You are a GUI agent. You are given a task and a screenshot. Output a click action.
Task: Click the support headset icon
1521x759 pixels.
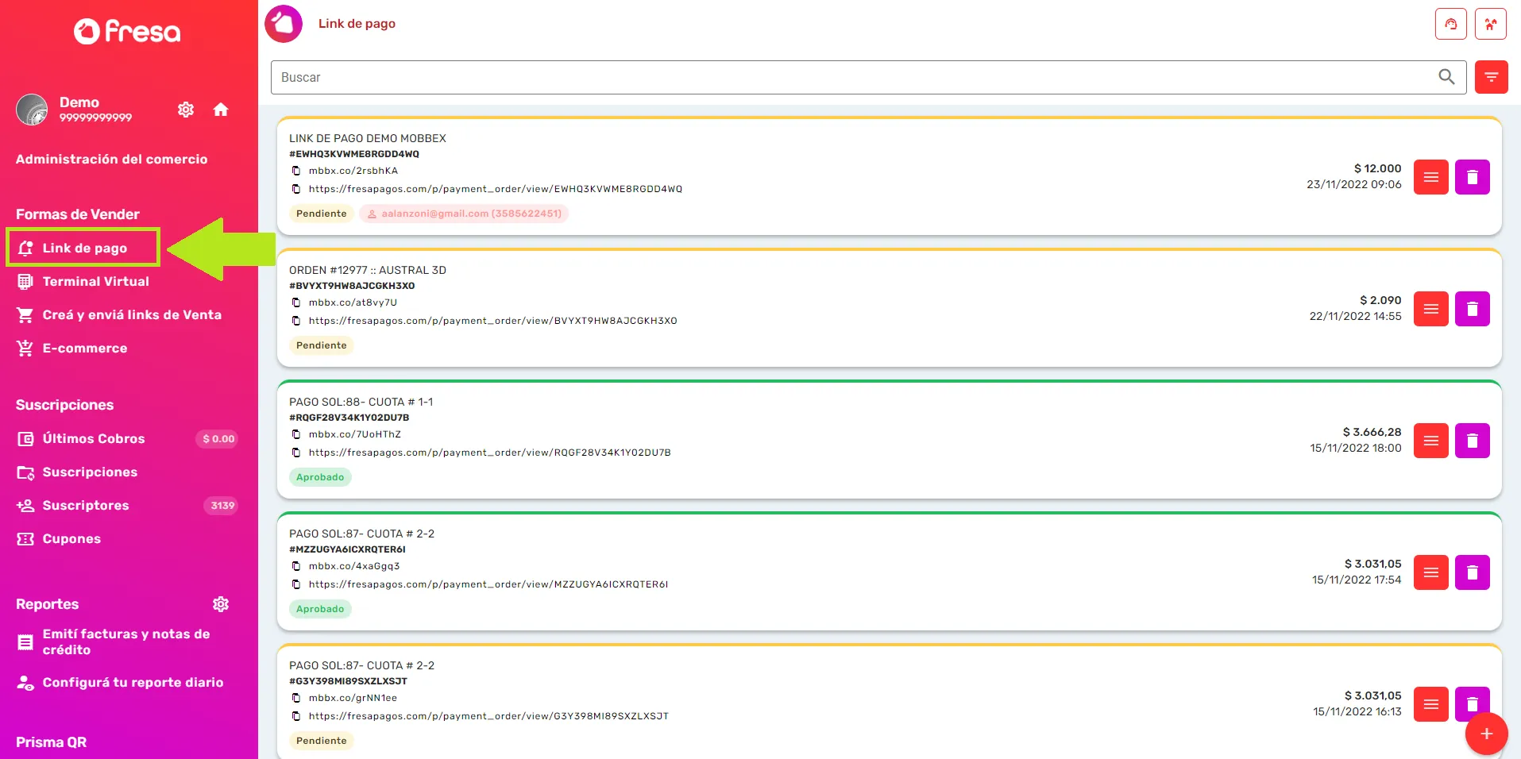click(x=1451, y=24)
